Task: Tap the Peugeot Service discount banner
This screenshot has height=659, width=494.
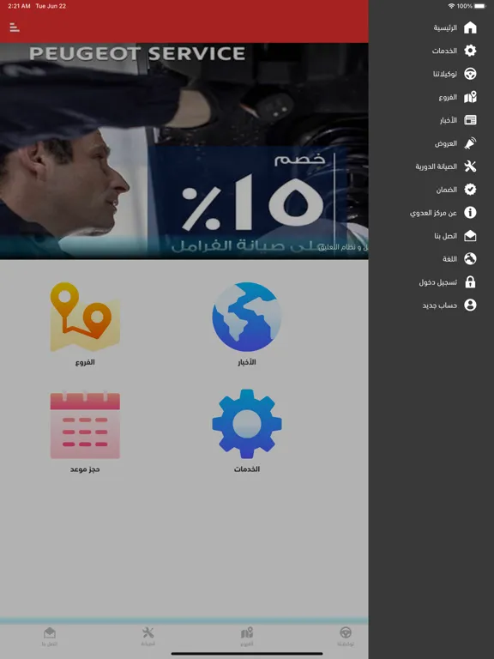Action: click(184, 151)
